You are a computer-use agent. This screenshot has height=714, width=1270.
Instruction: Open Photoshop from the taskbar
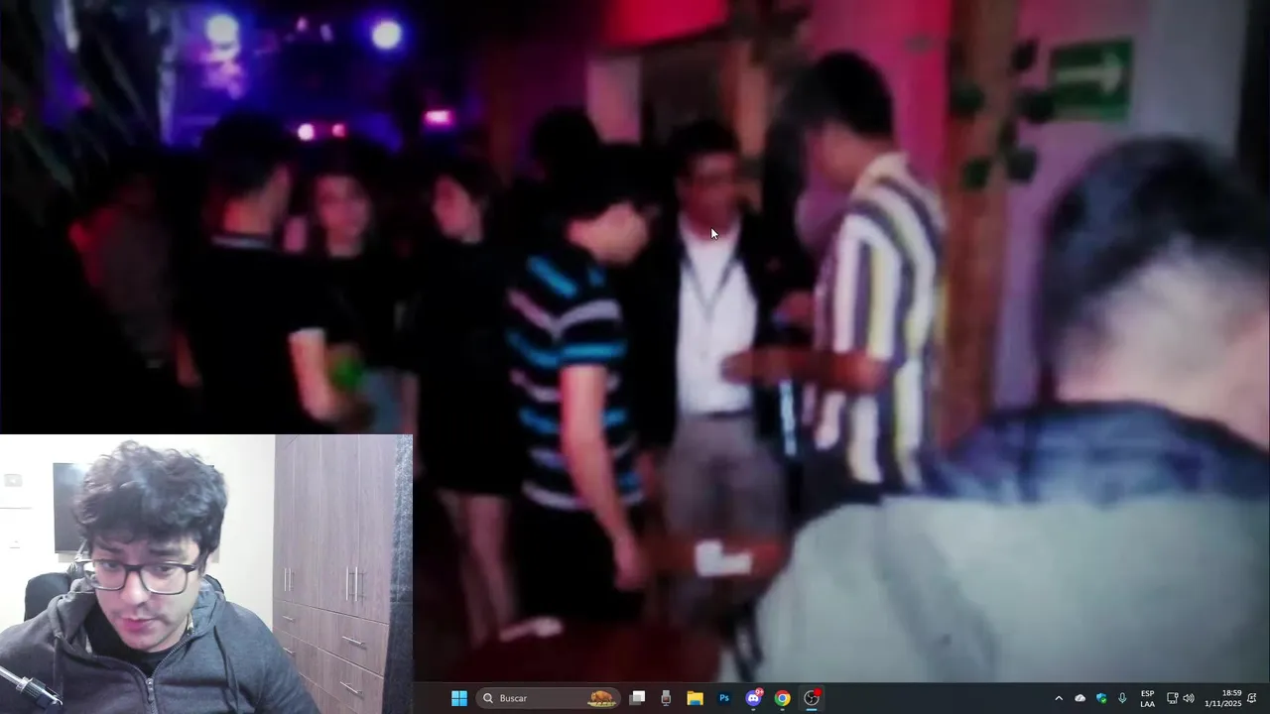pyautogui.click(x=724, y=698)
